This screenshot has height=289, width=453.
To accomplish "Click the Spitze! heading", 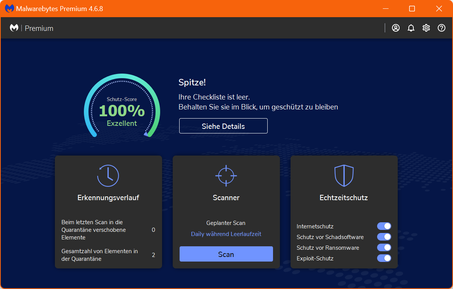I will pos(192,82).
